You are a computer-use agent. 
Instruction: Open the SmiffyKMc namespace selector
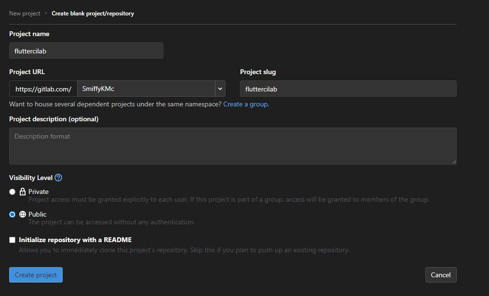[146, 89]
